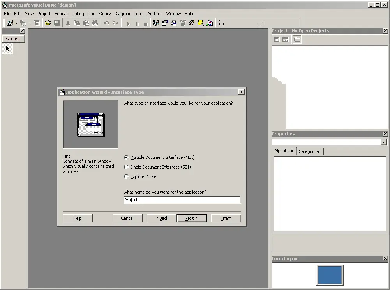
Task: Open the Debug menu
Action: point(78,14)
